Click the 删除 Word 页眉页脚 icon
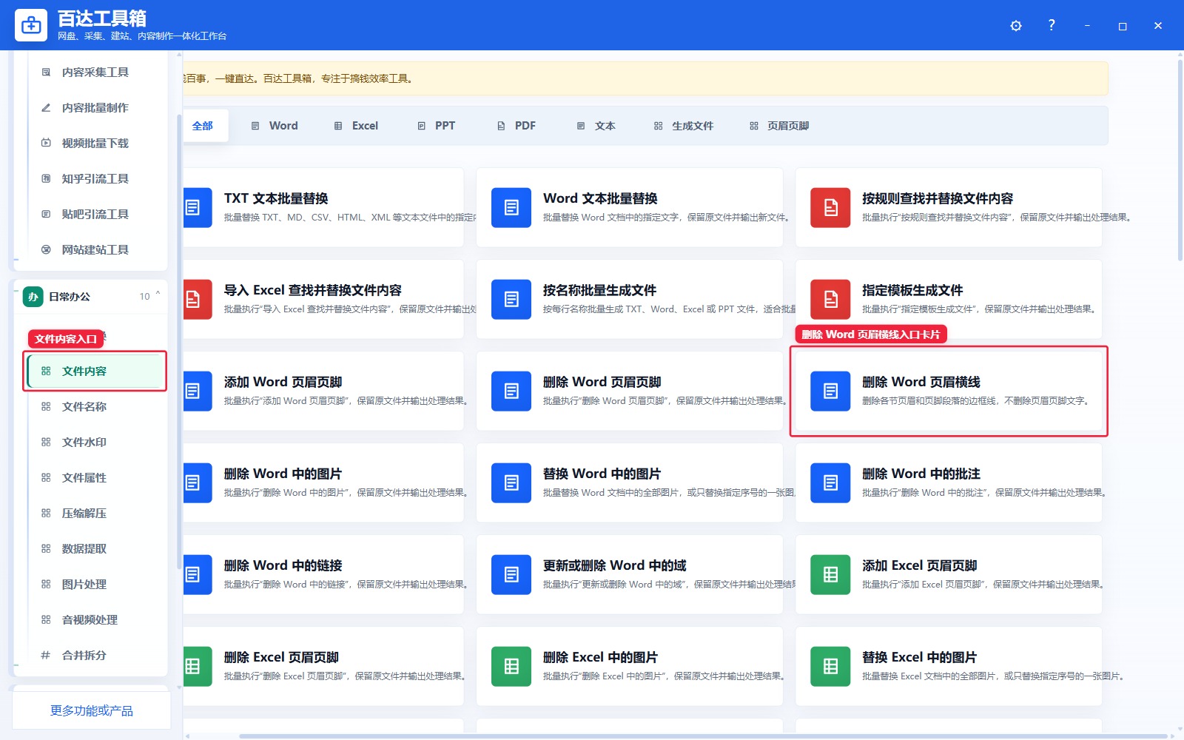This screenshot has width=1184, height=740. [x=511, y=391]
